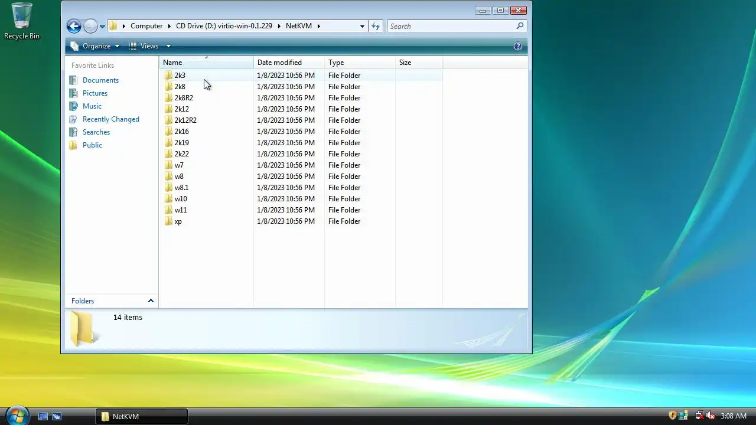
Task: Select the w8 folder name
Action: coord(179,176)
